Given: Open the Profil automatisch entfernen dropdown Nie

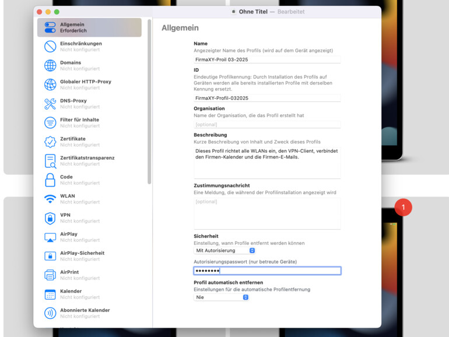Looking at the screenshot, I should click(221, 297).
